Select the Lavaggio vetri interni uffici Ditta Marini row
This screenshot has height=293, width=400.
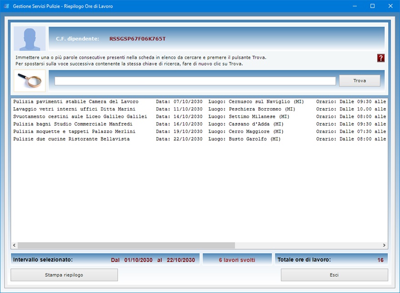point(74,109)
